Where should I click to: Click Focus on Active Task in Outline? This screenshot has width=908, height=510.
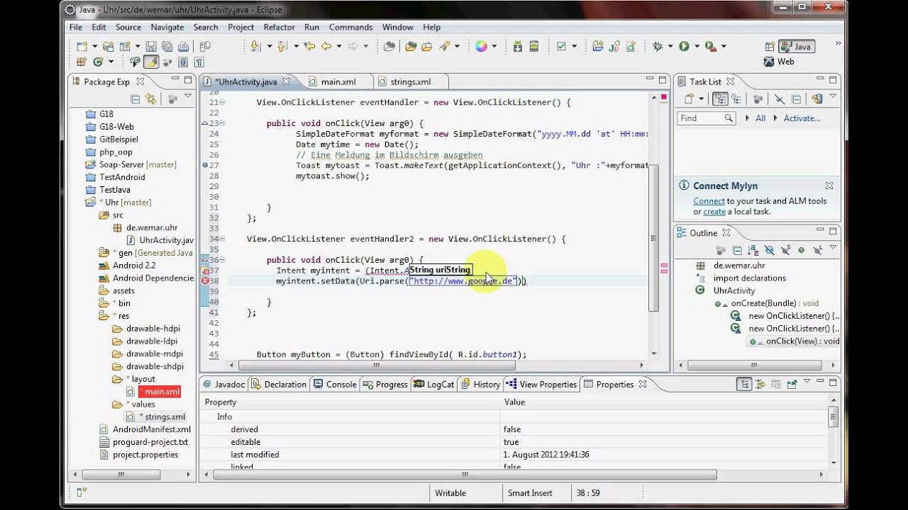point(721,250)
